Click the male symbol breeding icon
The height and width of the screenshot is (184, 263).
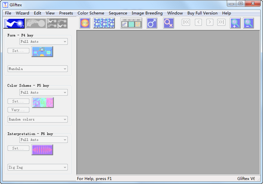(152, 23)
